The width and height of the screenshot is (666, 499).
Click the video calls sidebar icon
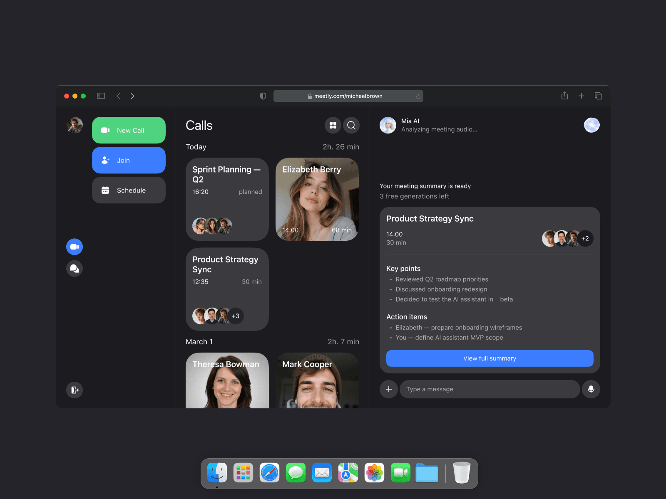click(75, 247)
